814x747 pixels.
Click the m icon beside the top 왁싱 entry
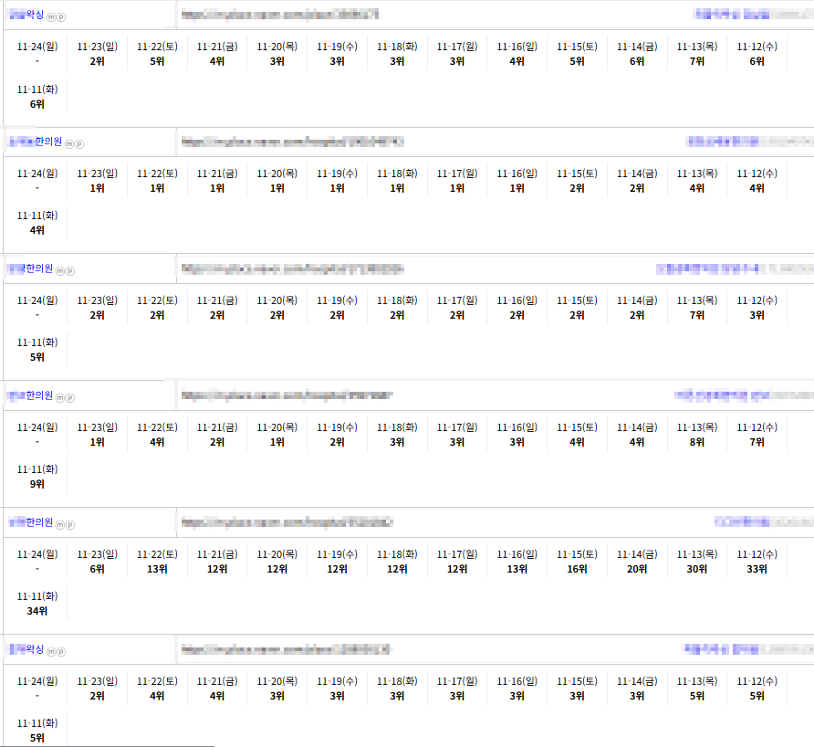pos(51,17)
